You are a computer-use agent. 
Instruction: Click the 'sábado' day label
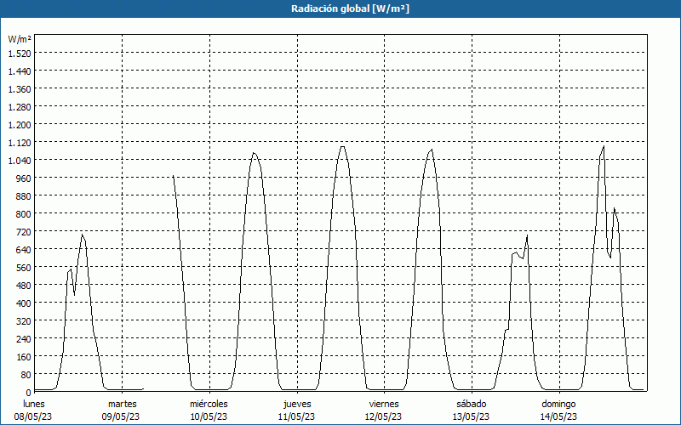pos(472,405)
